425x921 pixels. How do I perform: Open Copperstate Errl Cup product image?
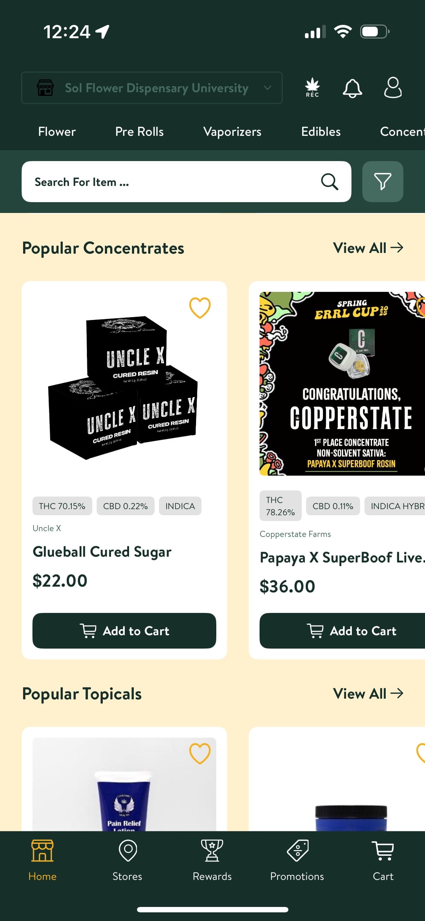[x=342, y=384]
